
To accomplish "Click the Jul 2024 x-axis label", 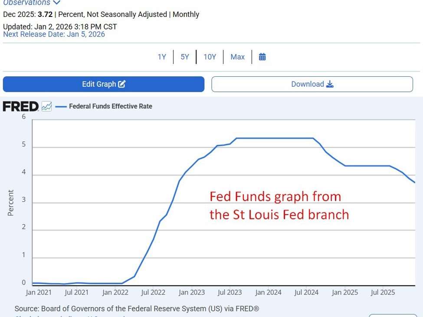I will [x=306, y=292].
